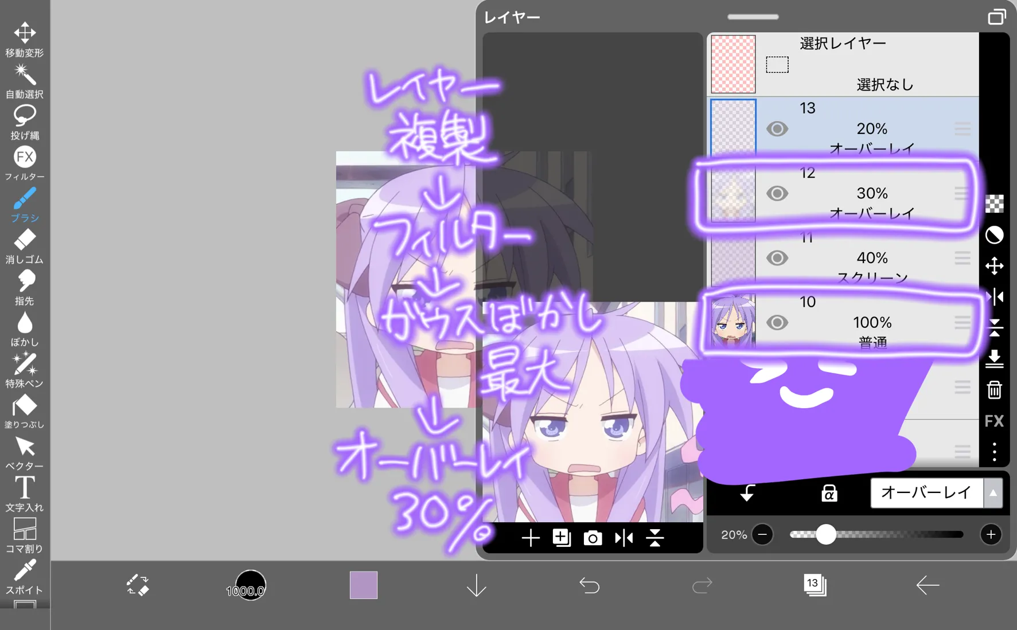This screenshot has height=630, width=1017.
Task: Tap the 20% readout beside the opacity slider
Action: click(734, 535)
